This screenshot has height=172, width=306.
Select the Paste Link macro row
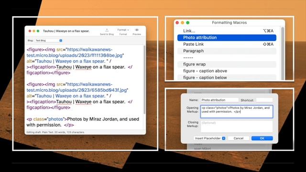tap(227, 44)
